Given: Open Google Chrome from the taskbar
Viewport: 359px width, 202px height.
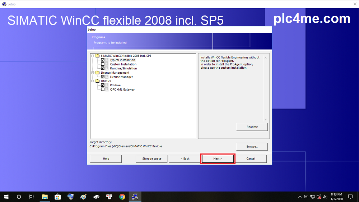Looking at the screenshot, I should (x=122, y=197).
